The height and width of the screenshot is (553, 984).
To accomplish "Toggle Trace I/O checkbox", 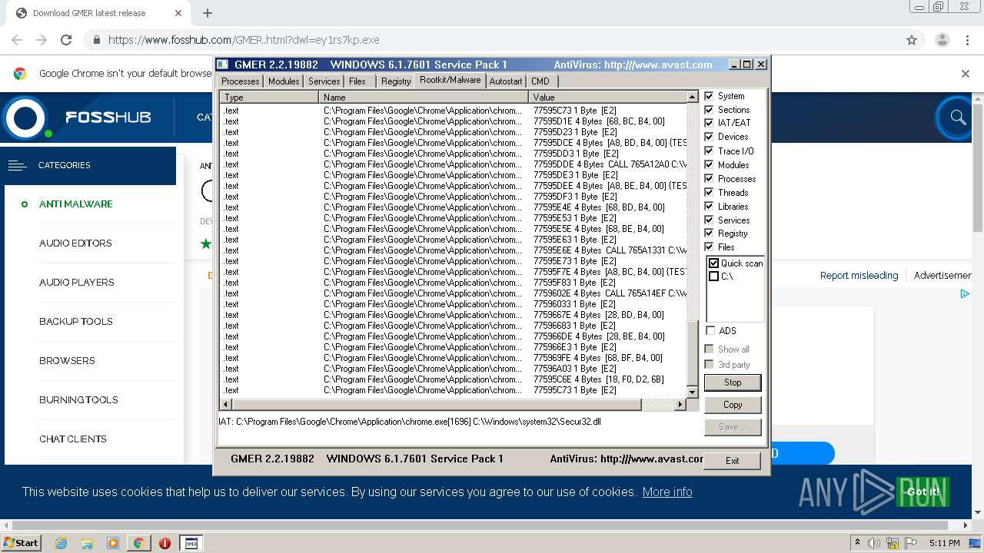I will tap(709, 151).
